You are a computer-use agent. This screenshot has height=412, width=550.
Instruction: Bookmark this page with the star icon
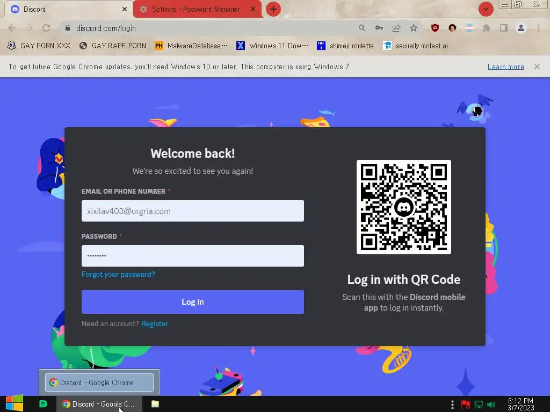tap(414, 28)
